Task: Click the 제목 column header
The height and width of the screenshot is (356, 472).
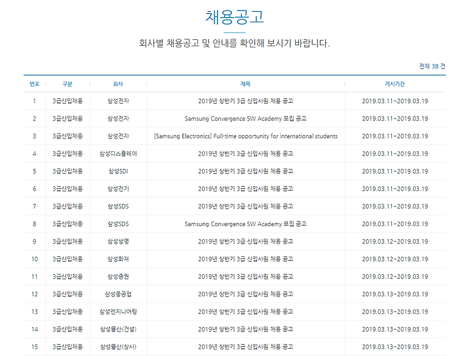Action: (x=245, y=84)
